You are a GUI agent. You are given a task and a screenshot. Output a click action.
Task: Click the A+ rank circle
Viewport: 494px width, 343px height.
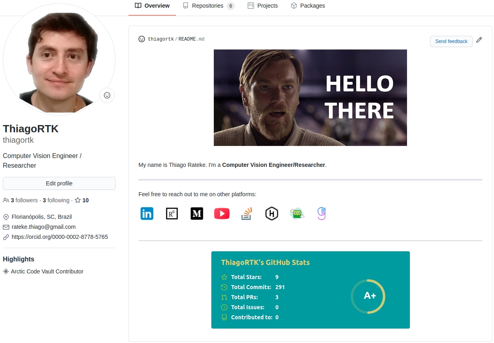(368, 296)
